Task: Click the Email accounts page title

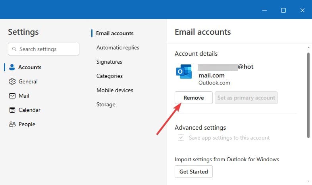Action: (202, 32)
